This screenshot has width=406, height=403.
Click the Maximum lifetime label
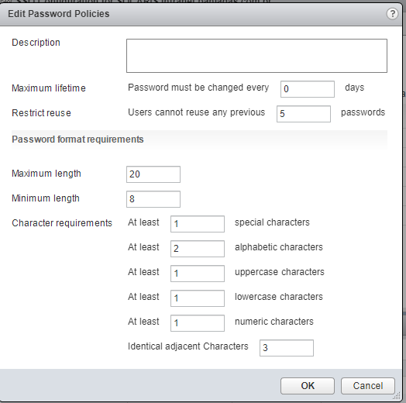(49, 88)
